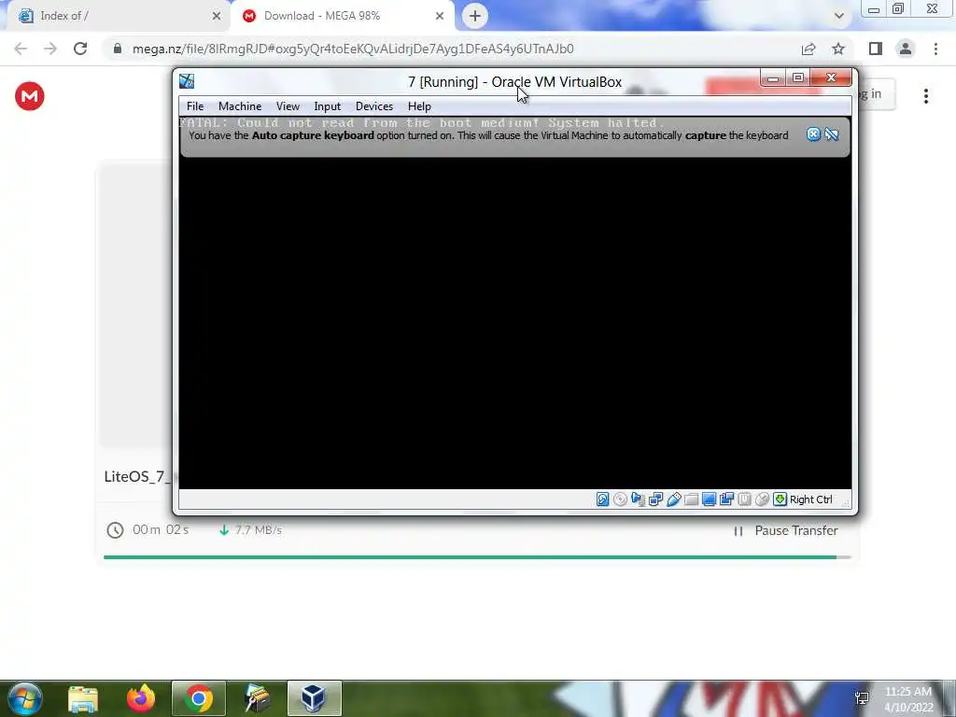Click the hard disk activity indicator icon

click(602, 499)
